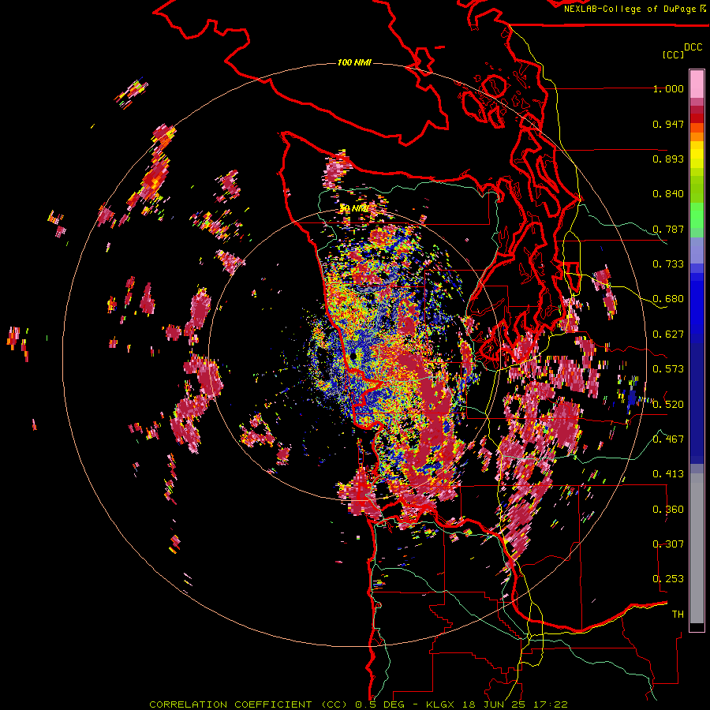710x710 pixels.
Task: Click the 0.467 legend value
Action: (668, 439)
